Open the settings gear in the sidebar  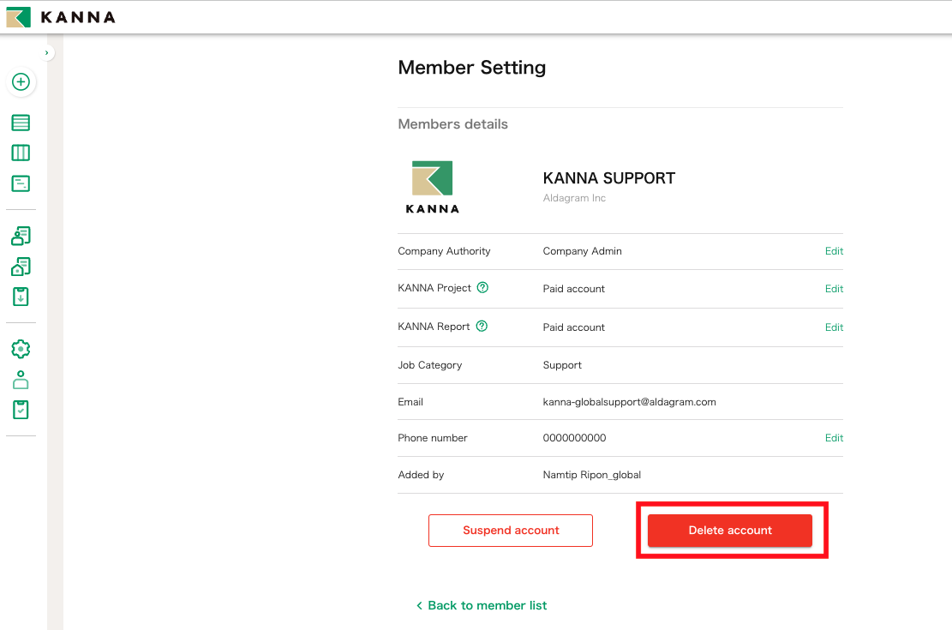[20, 349]
